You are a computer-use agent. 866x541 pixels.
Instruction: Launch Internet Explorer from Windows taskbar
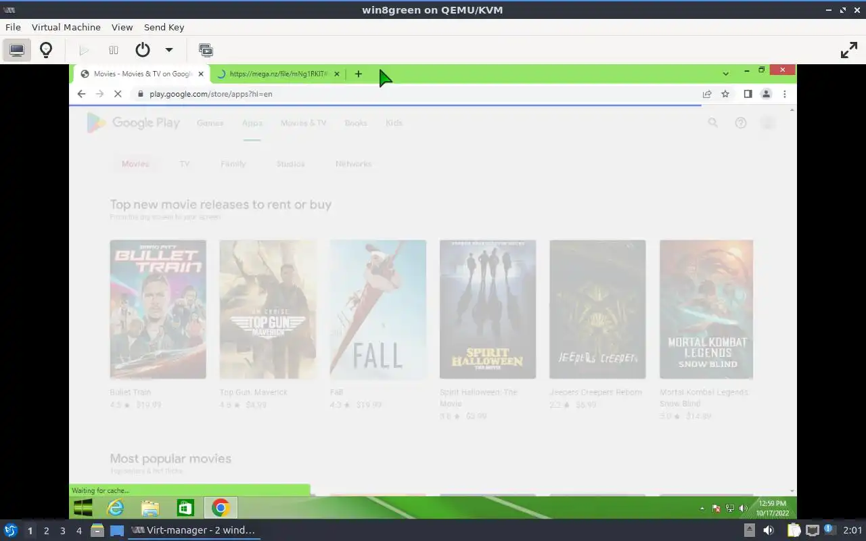click(x=116, y=508)
